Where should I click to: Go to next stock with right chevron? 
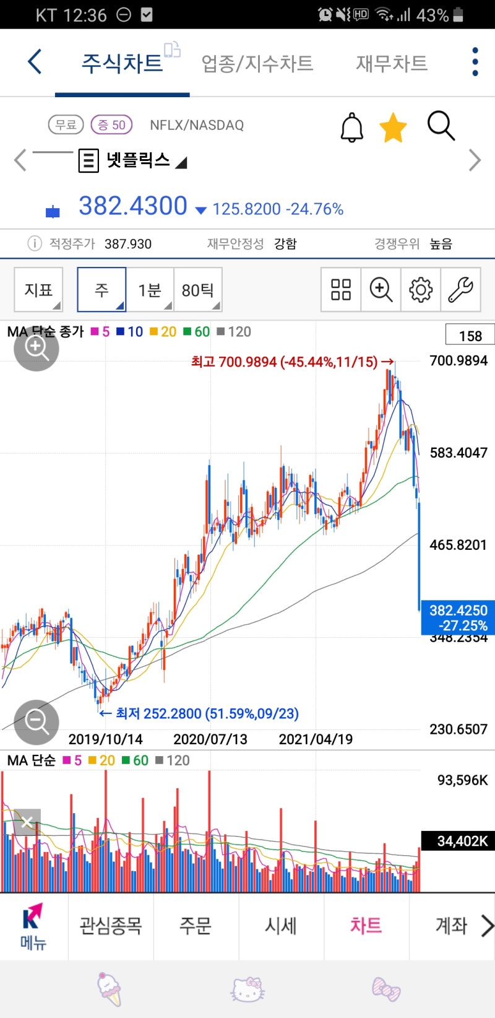click(x=475, y=160)
